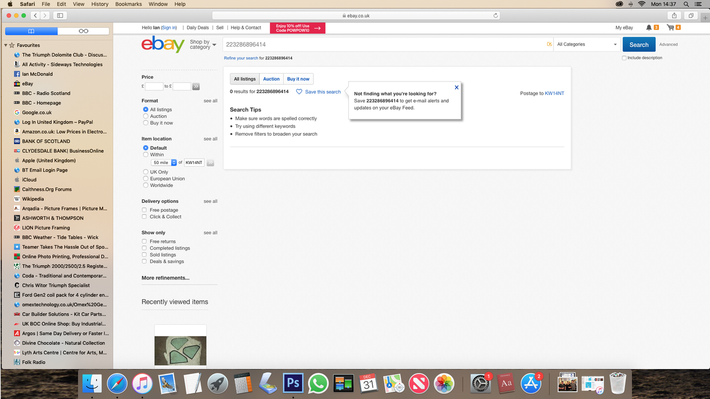Switch to the Auction results tab

click(271, 79)
